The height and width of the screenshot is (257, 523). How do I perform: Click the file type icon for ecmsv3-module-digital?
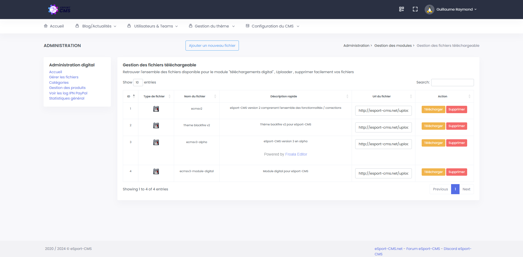(156, 172)
